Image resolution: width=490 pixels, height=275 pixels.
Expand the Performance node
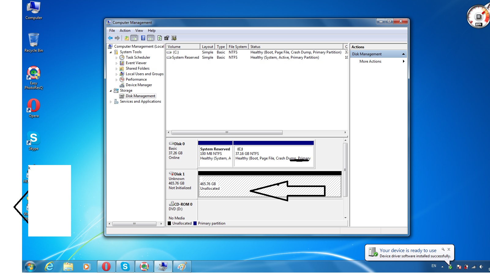116,80
